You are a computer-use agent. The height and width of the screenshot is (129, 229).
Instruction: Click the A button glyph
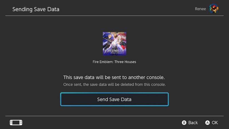click(x=208, y=123)
